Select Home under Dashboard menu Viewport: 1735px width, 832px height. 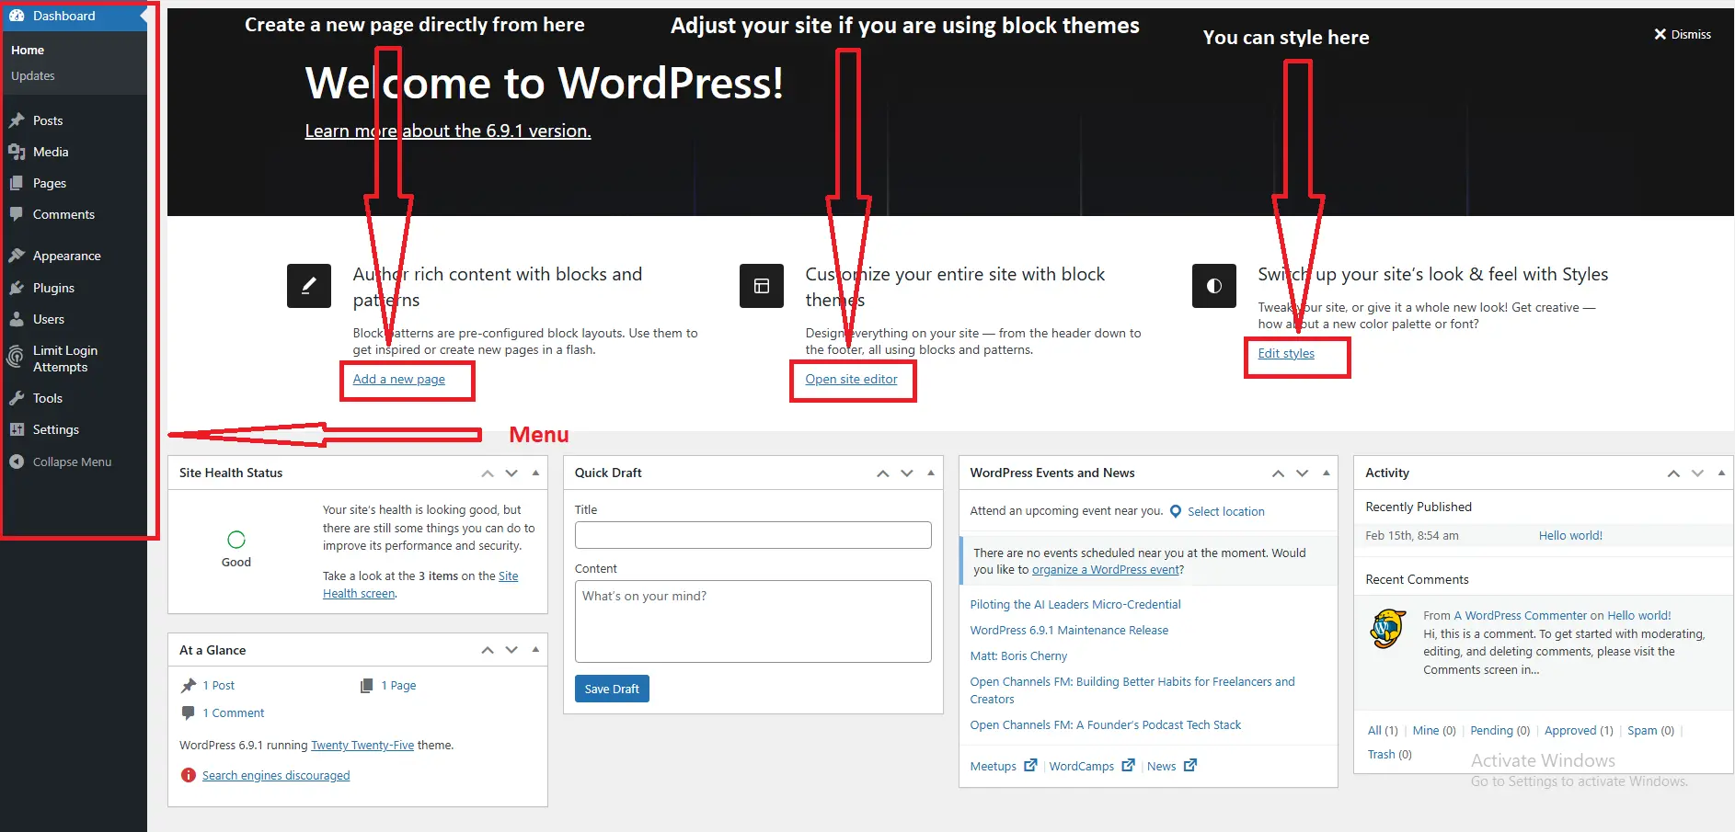(x=27, y=50)
